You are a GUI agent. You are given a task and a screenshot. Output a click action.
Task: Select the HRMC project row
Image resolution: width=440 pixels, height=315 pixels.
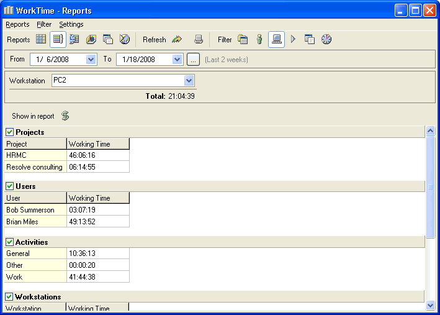click(67, 155)
